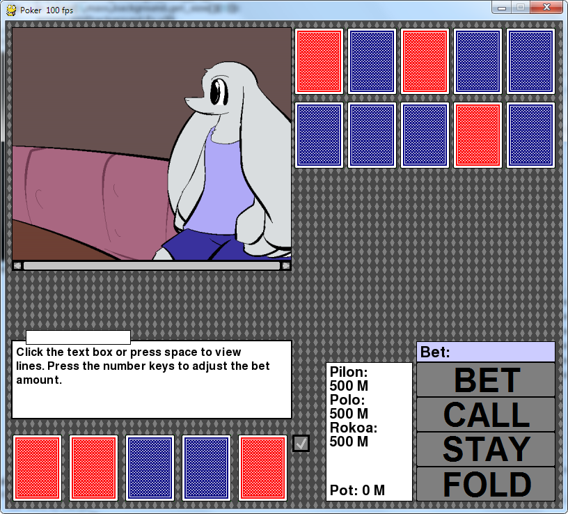Select the first blue card in second row

point(319,135)
